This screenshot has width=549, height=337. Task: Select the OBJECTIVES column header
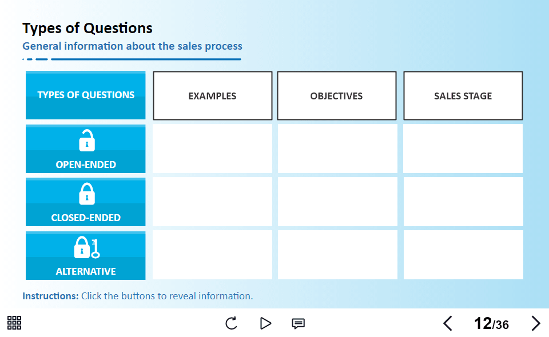pyautogui.click(x=336, y=95)
